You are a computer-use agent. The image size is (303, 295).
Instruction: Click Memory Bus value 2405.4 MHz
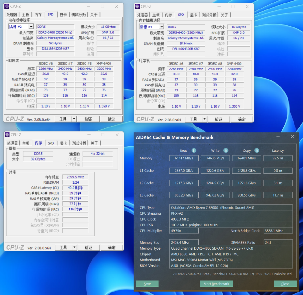[x=184, y=242]
